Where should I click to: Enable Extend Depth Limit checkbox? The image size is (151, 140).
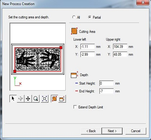click(x=75, y=107)
